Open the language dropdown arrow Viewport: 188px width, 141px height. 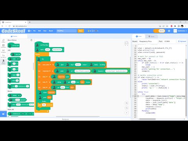click(31, 31)
